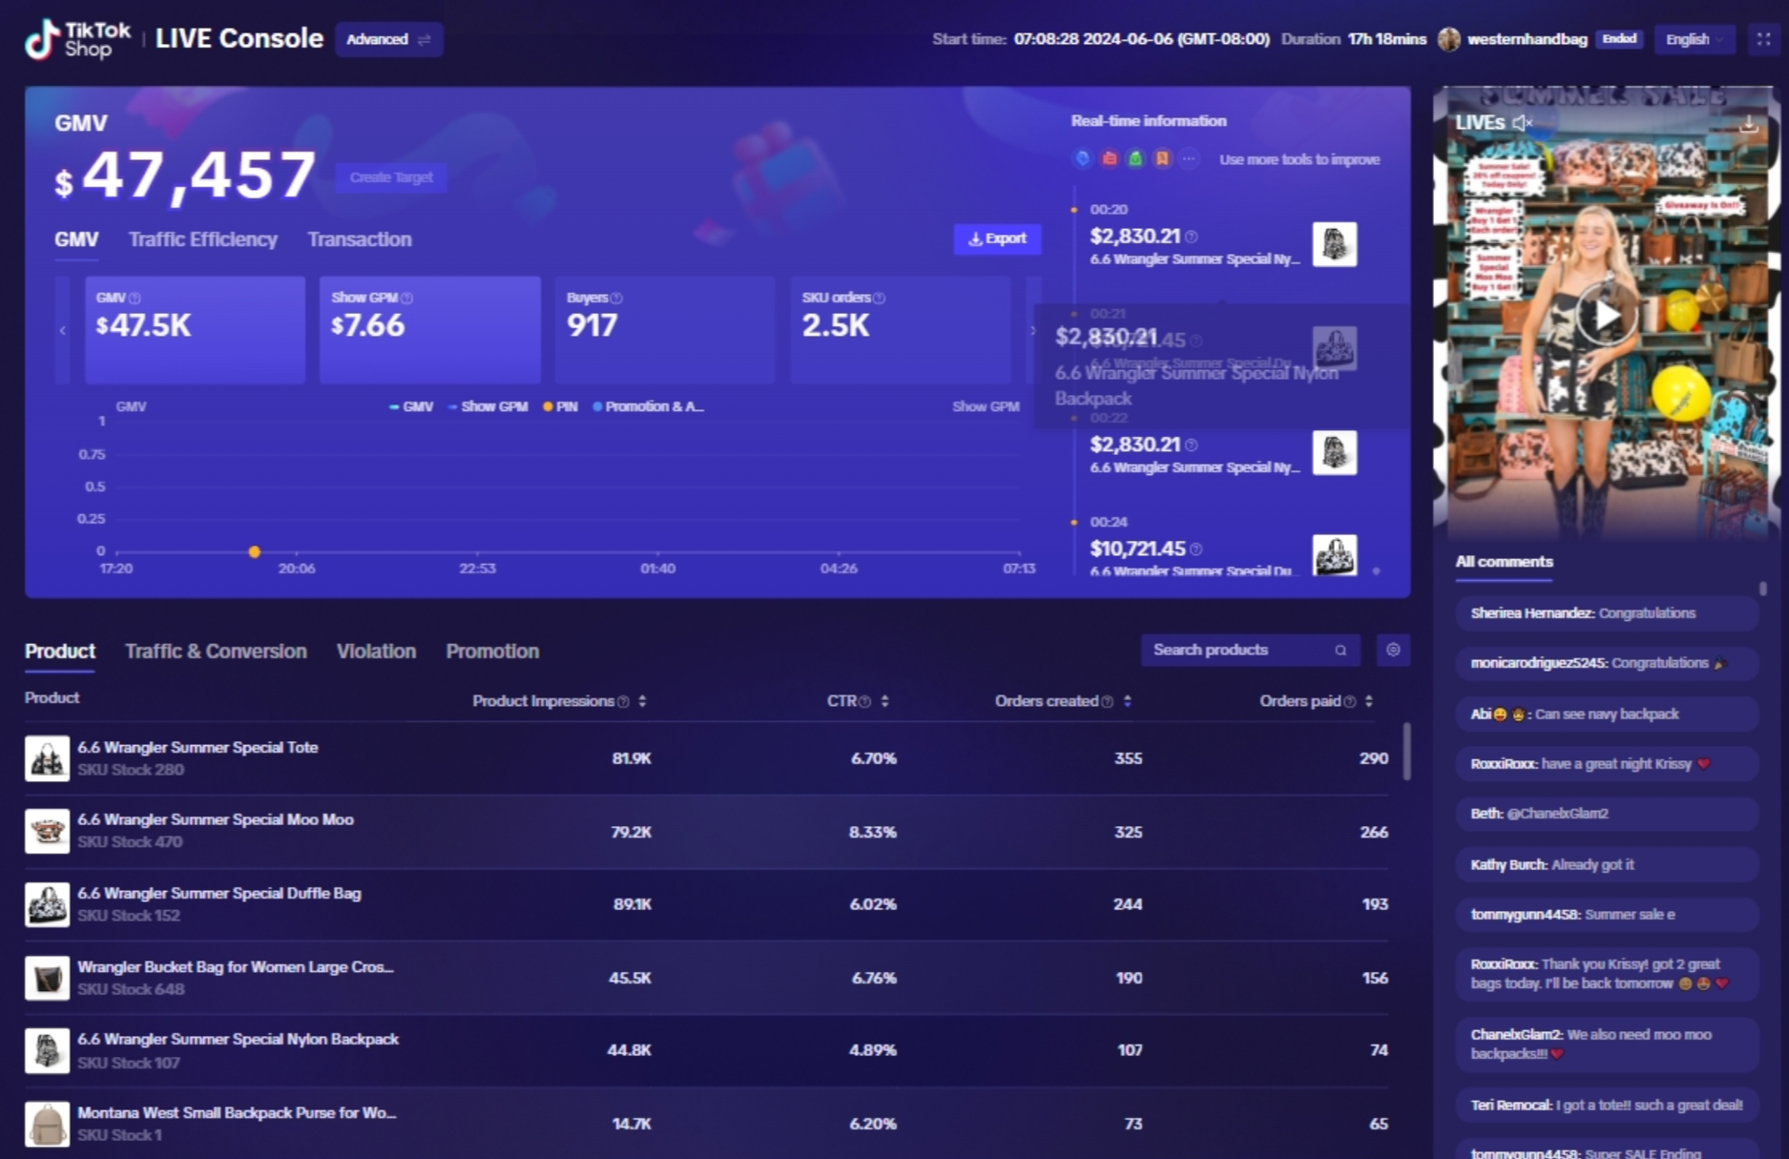The height and width of the screenshot is (1159, 1789).
Task: Download the LIVE recording from the preview
Action: pos(1748,123)
